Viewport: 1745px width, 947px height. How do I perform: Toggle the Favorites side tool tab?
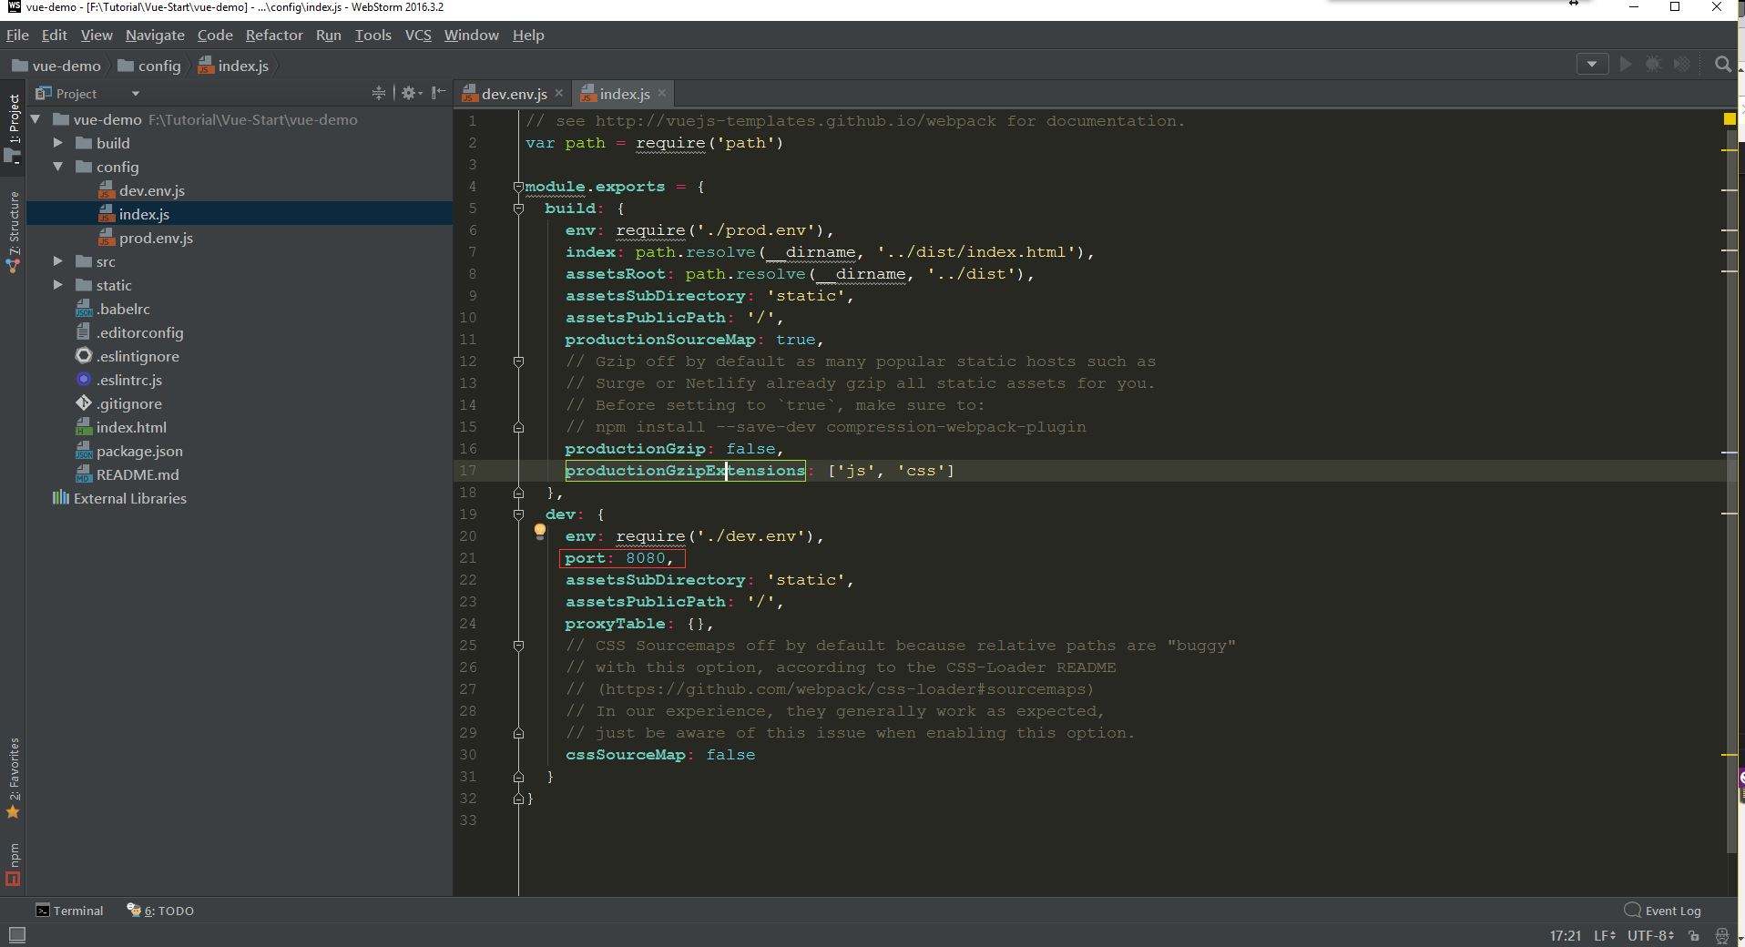(14, 778)
